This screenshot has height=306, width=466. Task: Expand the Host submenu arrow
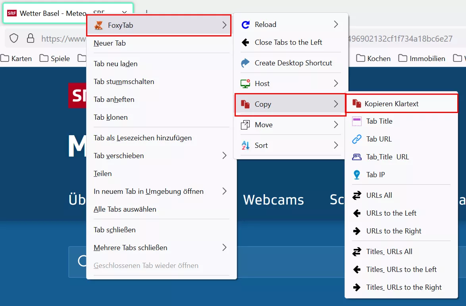coord(336,83)
